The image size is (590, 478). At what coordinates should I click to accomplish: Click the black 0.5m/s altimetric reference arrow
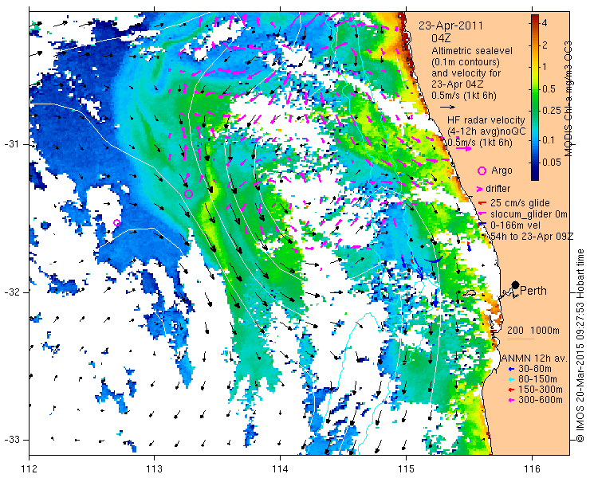(x=447, y=108)
